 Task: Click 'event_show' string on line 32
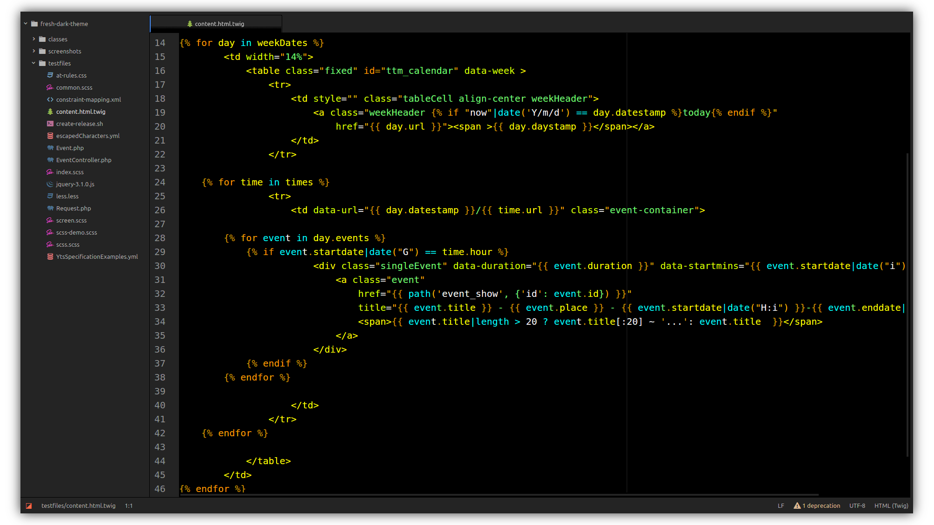point(470,294)
